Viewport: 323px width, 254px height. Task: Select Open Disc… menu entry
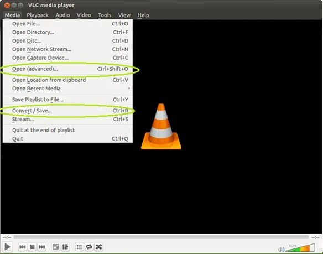(68, 40)
